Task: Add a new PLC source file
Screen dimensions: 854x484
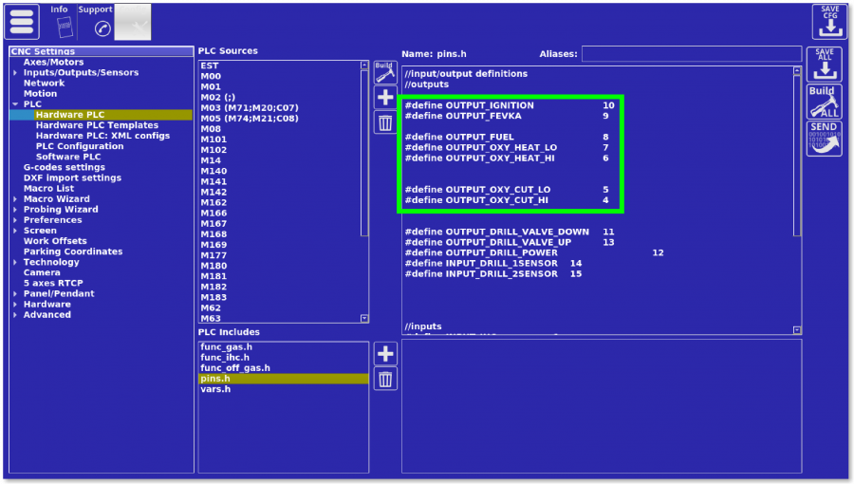Action: [x=385, y=97]
